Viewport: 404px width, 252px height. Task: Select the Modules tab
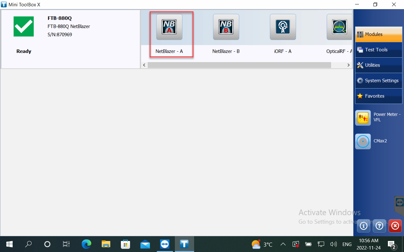[x=379, y=34]
